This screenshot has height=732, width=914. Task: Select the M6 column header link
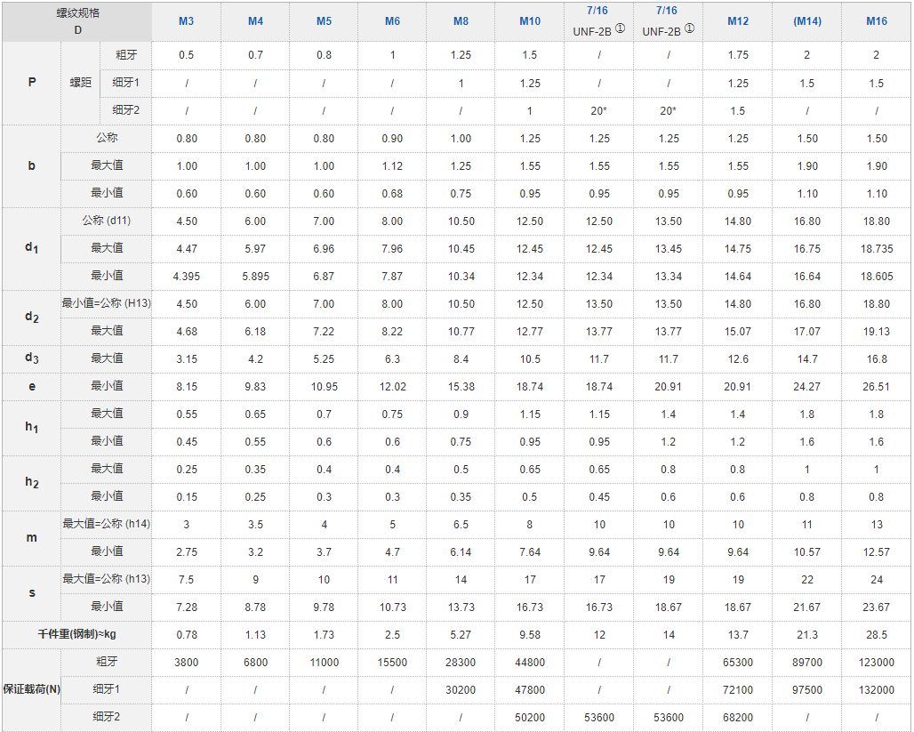392,21
